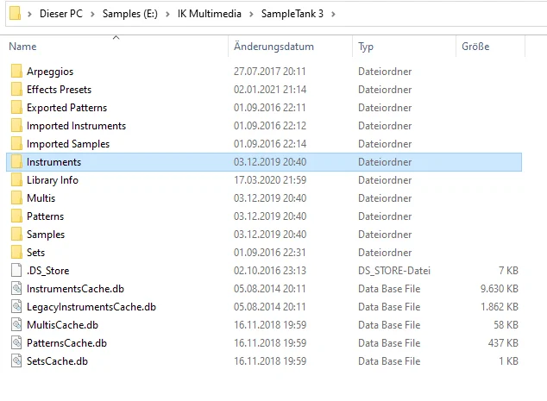The height and width of the screenshot is (401, 547).
Task: Select the Instruments folder row
Action: click(x=264, y=162)
